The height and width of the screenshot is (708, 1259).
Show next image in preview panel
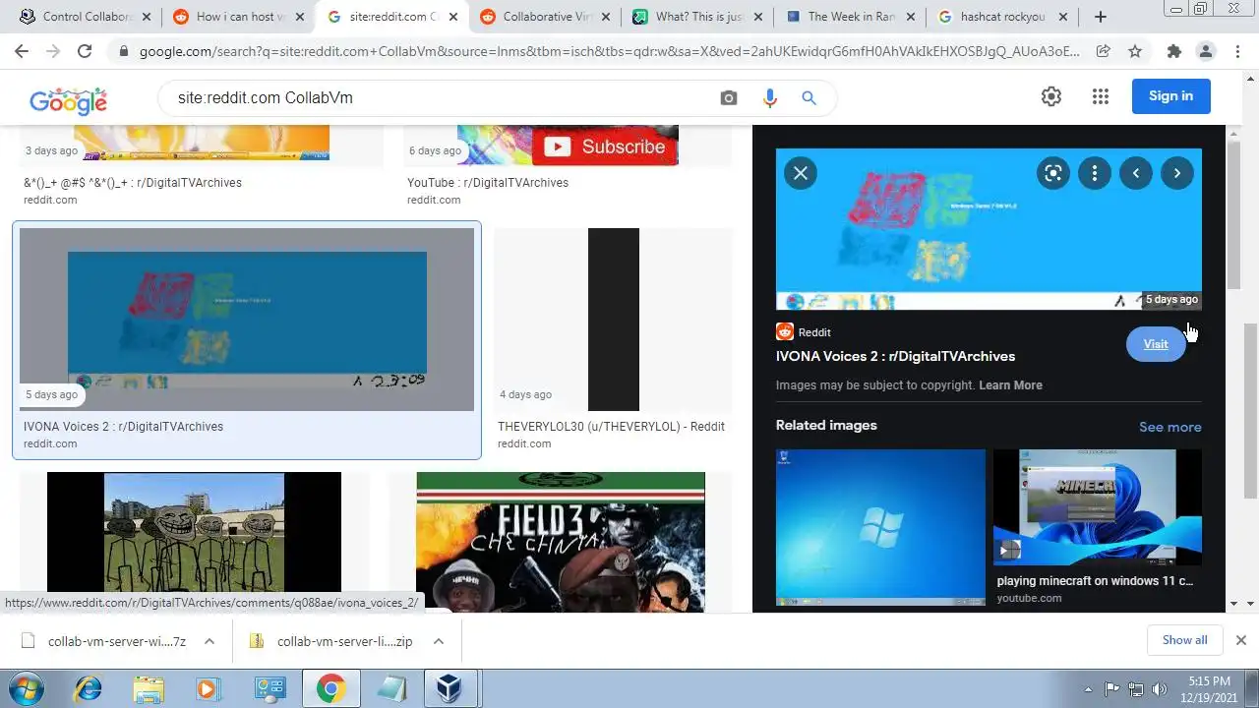(x=1177, y=173)
